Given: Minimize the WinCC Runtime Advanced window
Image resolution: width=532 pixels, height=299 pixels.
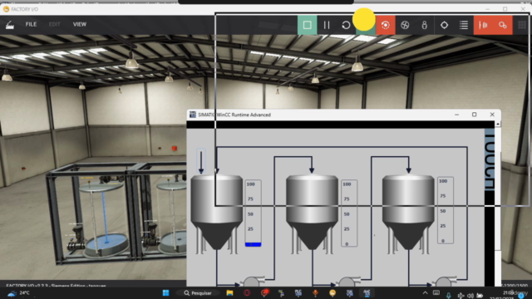Looking at the screenshot, I should tap(456, 115).
